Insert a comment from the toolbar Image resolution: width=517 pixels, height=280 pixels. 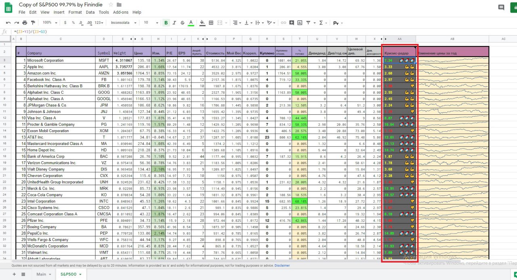coord(292,23)
